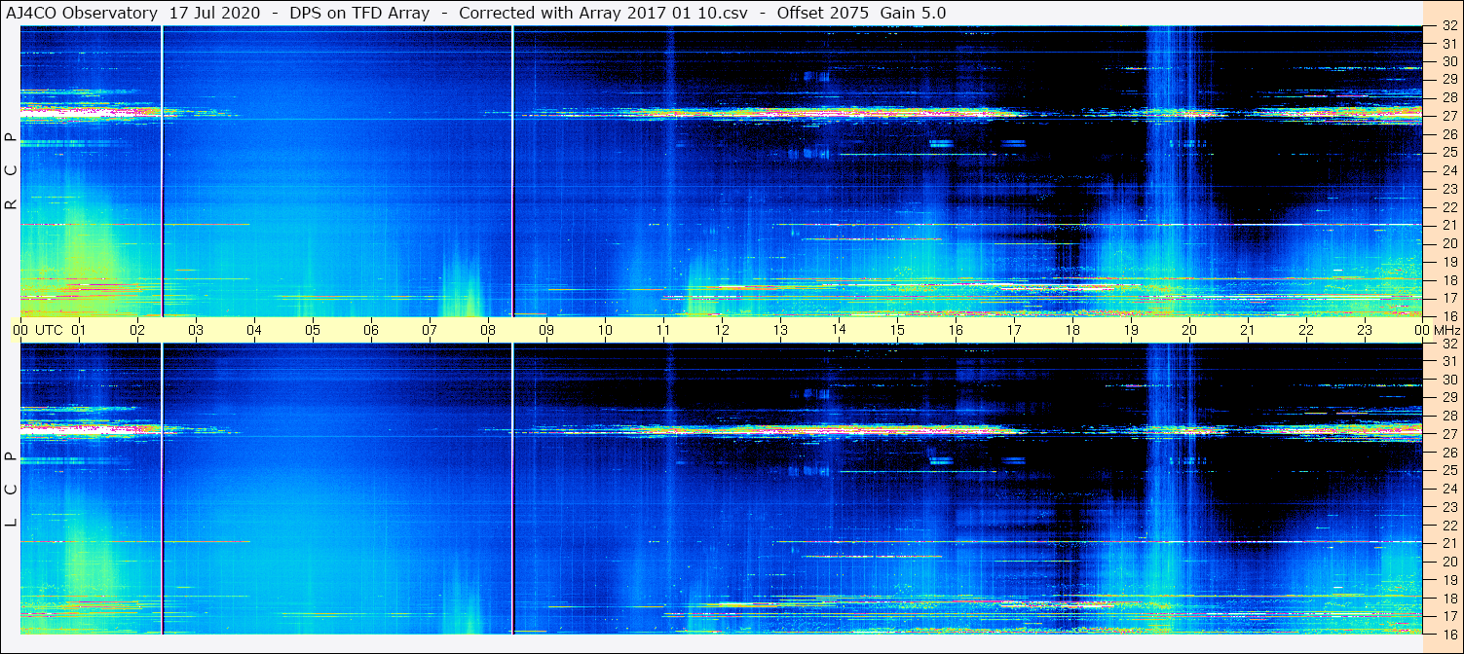
Task: Click the RCP spectrogram panel
Action: (721, 171)
